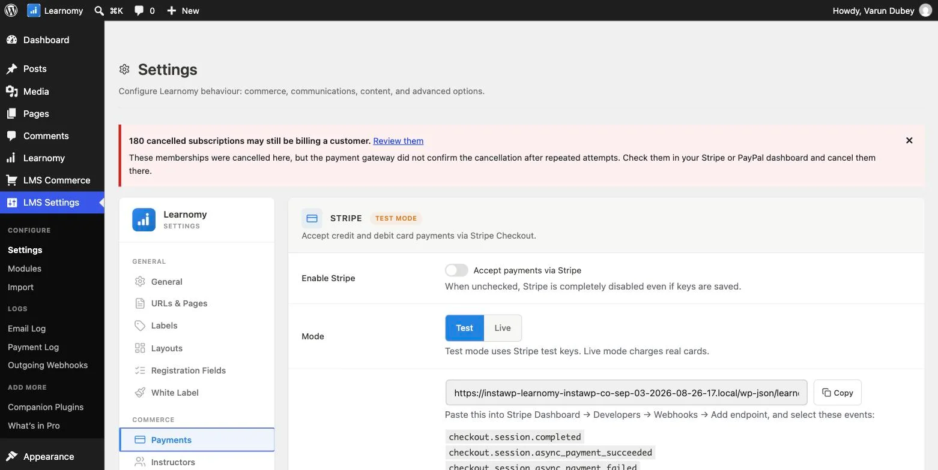Viewport: 938px width, 470px height.
Task: Click the Enable Stripe row label
Action: click(328, 278)
